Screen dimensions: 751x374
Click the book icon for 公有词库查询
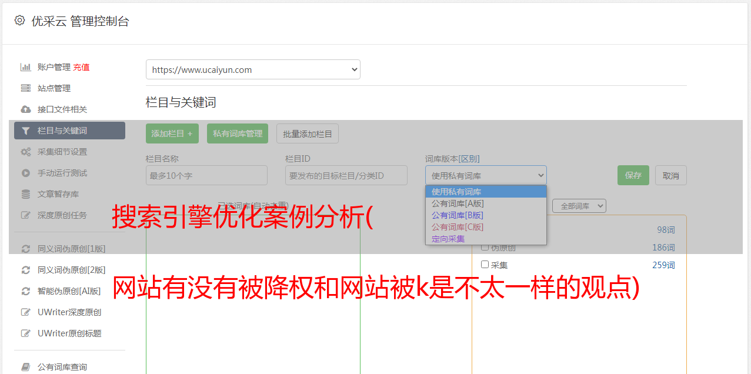click(25, 367)
